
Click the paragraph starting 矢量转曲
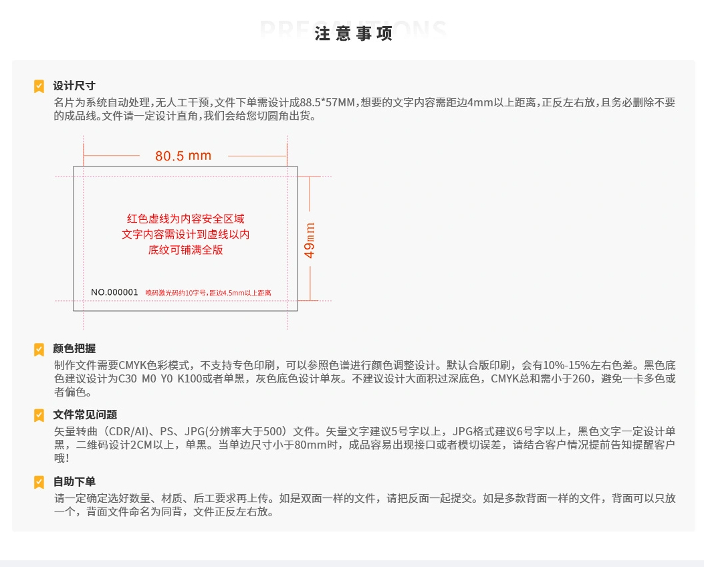coord(364,445)
